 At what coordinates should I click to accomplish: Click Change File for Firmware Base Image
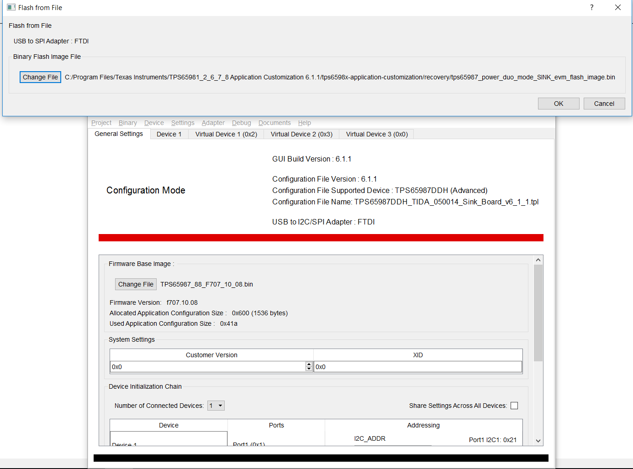(136, 284)
